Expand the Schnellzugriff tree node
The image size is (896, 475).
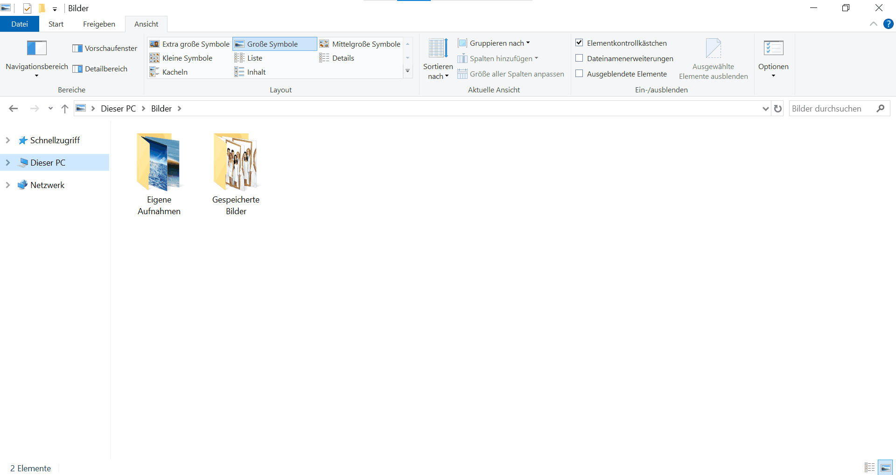coord(8,140)
